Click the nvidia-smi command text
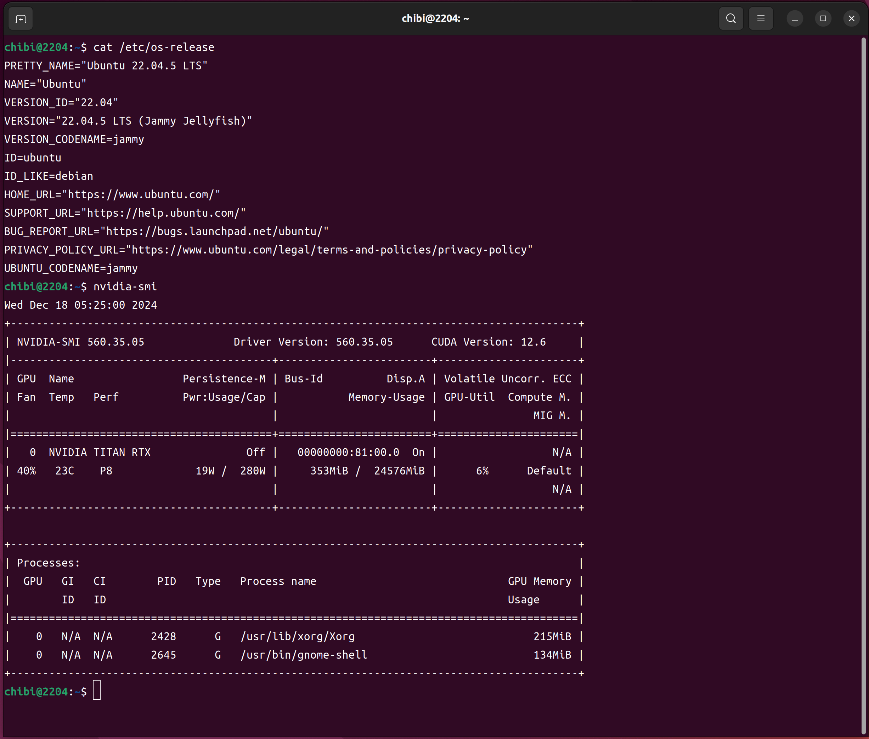The width and height of the screenshot is (869, 739). [x=125, y=287]
